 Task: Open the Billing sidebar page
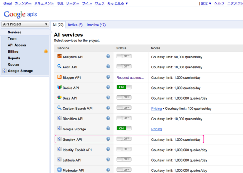(13, 51)
